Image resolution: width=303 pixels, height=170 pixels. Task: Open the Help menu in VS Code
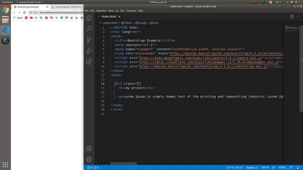point(141,11)
